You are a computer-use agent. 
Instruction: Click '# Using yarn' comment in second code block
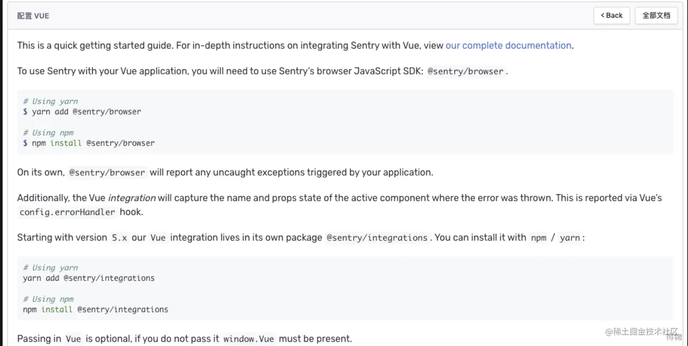click(51, 267)
